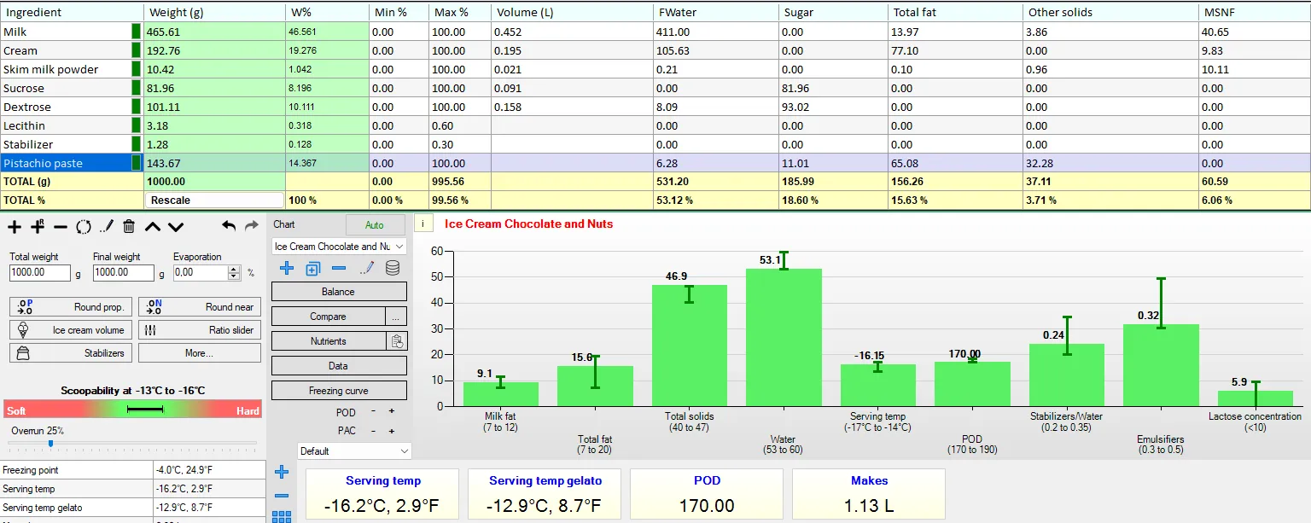The width and height of the screenshot is (1311, 523).
Task: Click the info icon beside the chart title
Action: (423, 224)
